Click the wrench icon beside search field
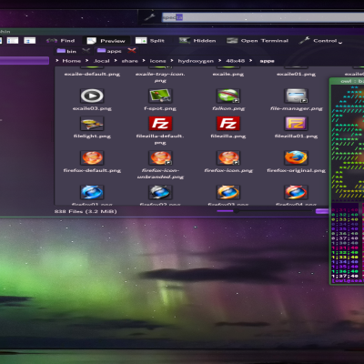 [149, 17]
